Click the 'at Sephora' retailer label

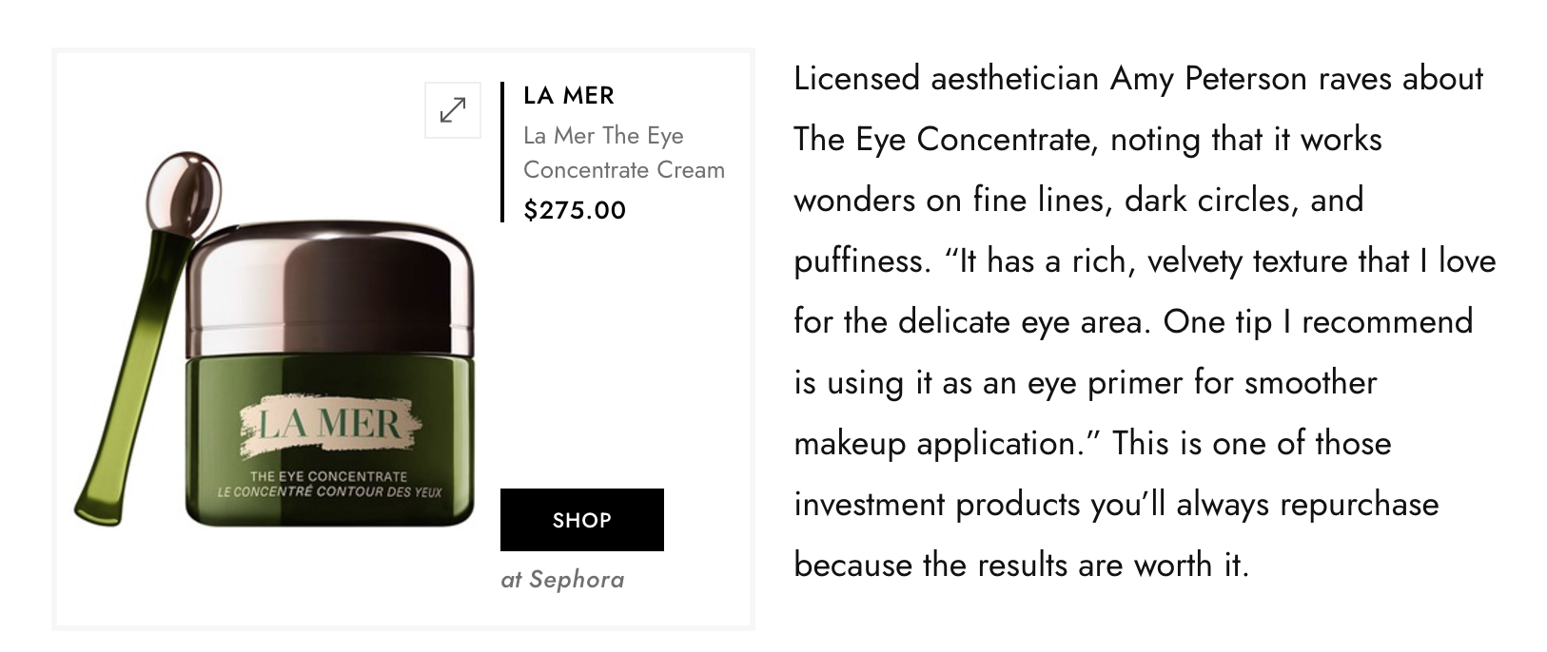(x=562, y=580)
